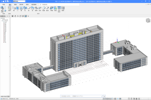Open the 属性 panel tab at bottom
Screen dimensions: 151x100
click(x=8, y=96)
